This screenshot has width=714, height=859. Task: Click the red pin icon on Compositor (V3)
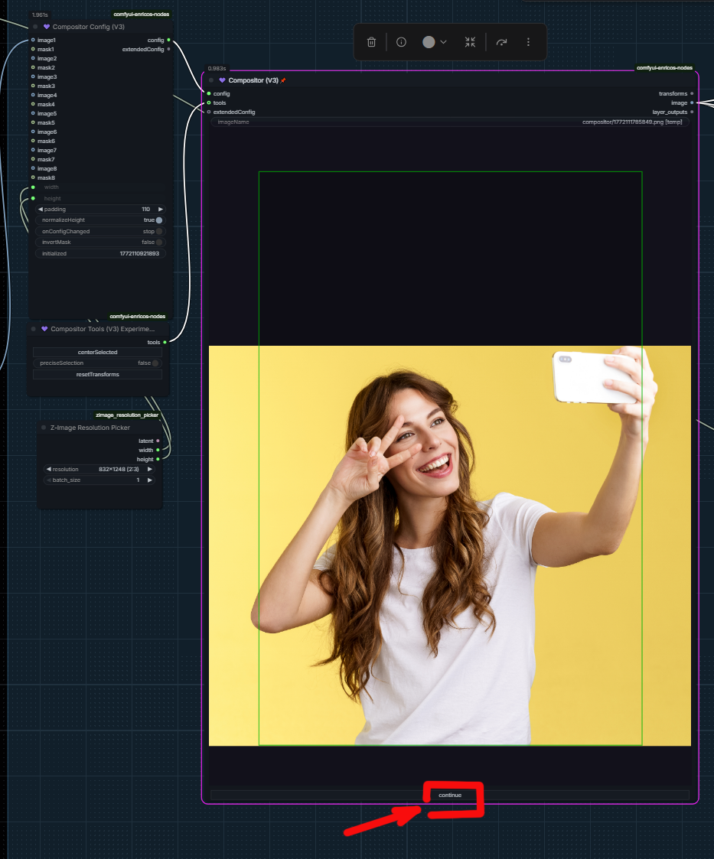[x=283, y=80]
